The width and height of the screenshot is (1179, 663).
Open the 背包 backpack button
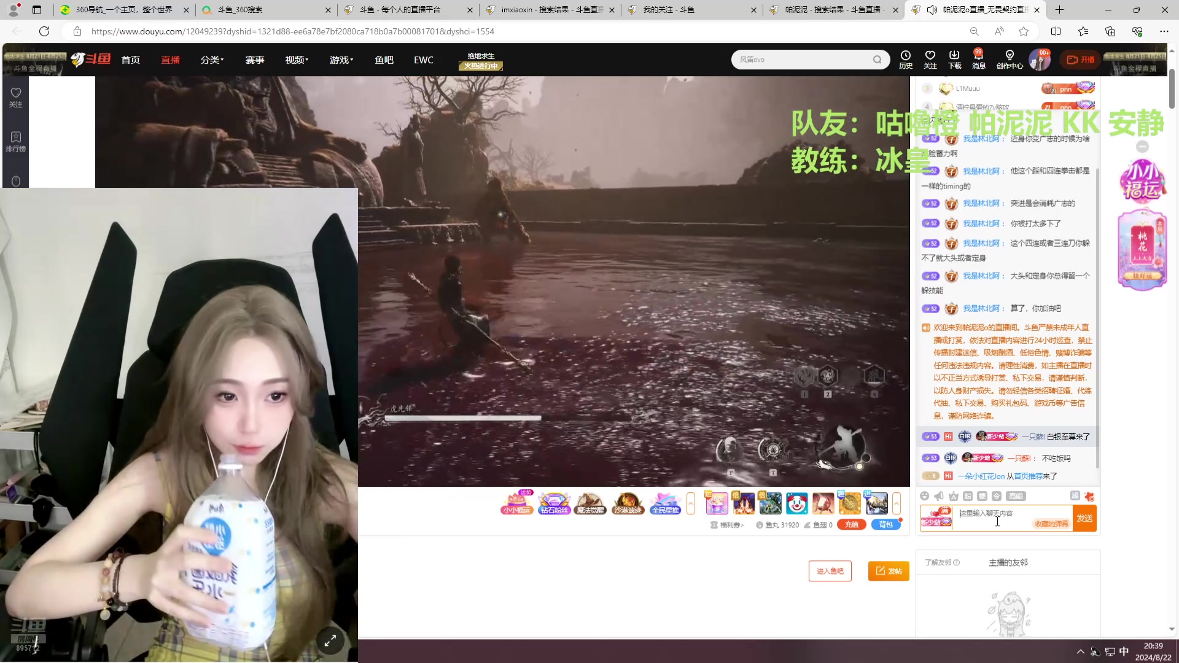coord(885,524)
